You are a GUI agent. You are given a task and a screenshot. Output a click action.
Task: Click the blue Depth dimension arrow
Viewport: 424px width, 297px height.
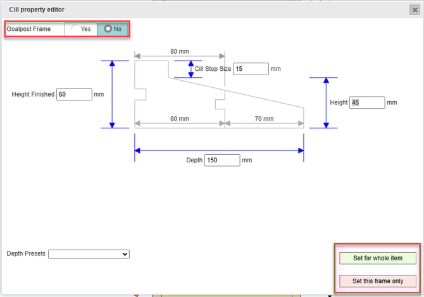pyautogui.click(x=219, y=150)
